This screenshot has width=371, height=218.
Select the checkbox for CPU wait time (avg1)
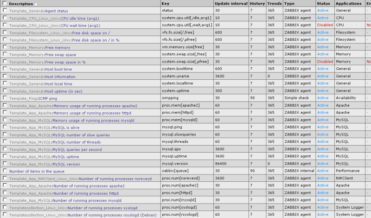(5, 25)
